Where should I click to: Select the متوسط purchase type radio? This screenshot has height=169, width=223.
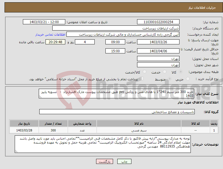[x=170, y=79]
